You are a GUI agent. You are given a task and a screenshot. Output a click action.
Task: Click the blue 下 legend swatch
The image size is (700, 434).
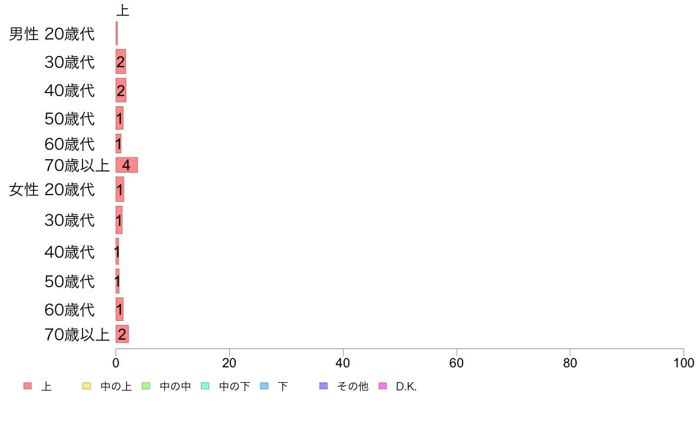(265, 386)
